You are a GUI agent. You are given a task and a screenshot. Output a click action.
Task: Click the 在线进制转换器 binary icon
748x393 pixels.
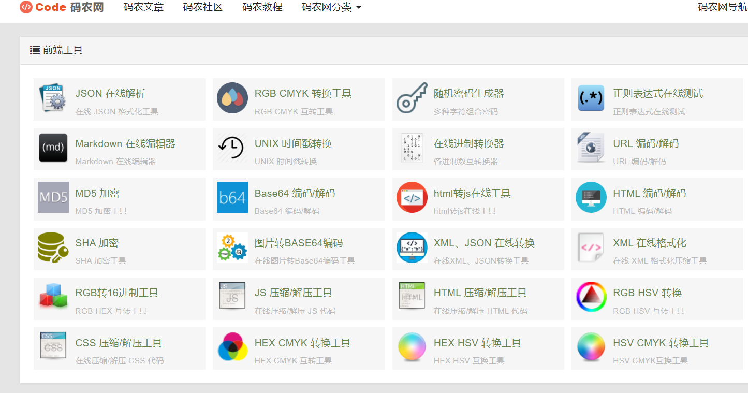[x=412, y=149]
